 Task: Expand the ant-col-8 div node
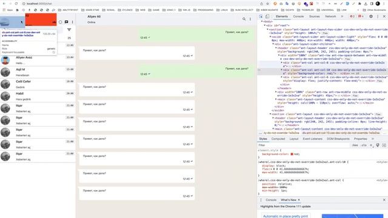pyautogui.click(x=281, y=63)
